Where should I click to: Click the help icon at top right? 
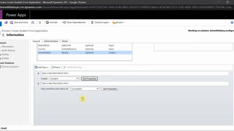pyautogui.click(x=232, y=23)
